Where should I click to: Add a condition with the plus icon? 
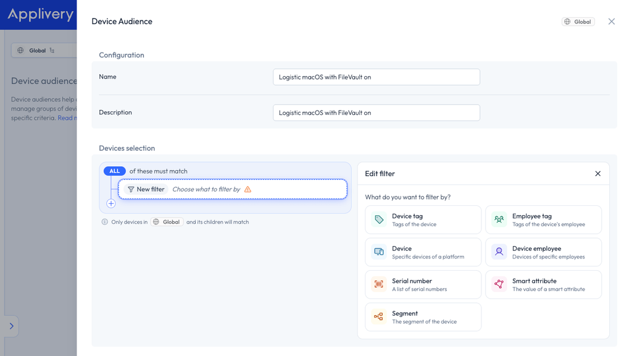111,203
